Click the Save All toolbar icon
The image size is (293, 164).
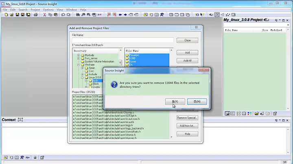click(x=28, y=15)
